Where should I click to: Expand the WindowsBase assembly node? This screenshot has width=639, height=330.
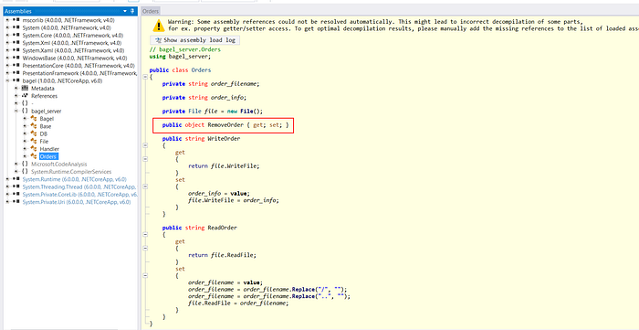click(x=7, y=58)
